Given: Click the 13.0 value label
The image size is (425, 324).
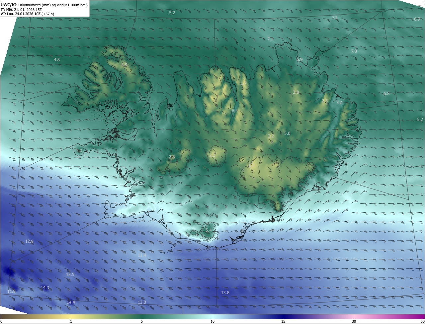Looking at the screenshot, I should [142, 302].
